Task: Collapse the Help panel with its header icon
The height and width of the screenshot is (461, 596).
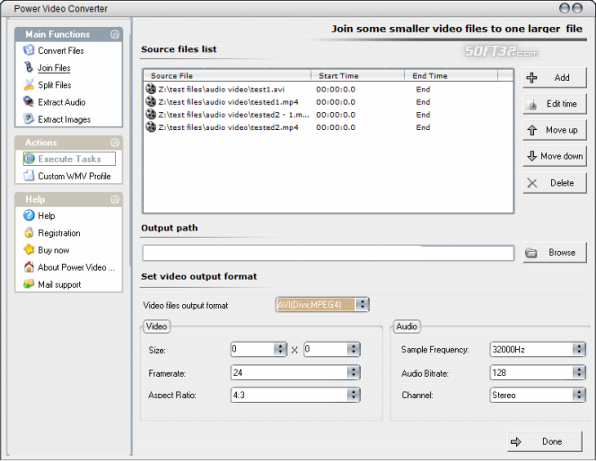Action: coord(115,199)
